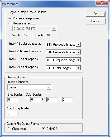The width and height of the screenshot is (110, 137).
Task: Click the Image alignment label
Action: pos(18,82)
